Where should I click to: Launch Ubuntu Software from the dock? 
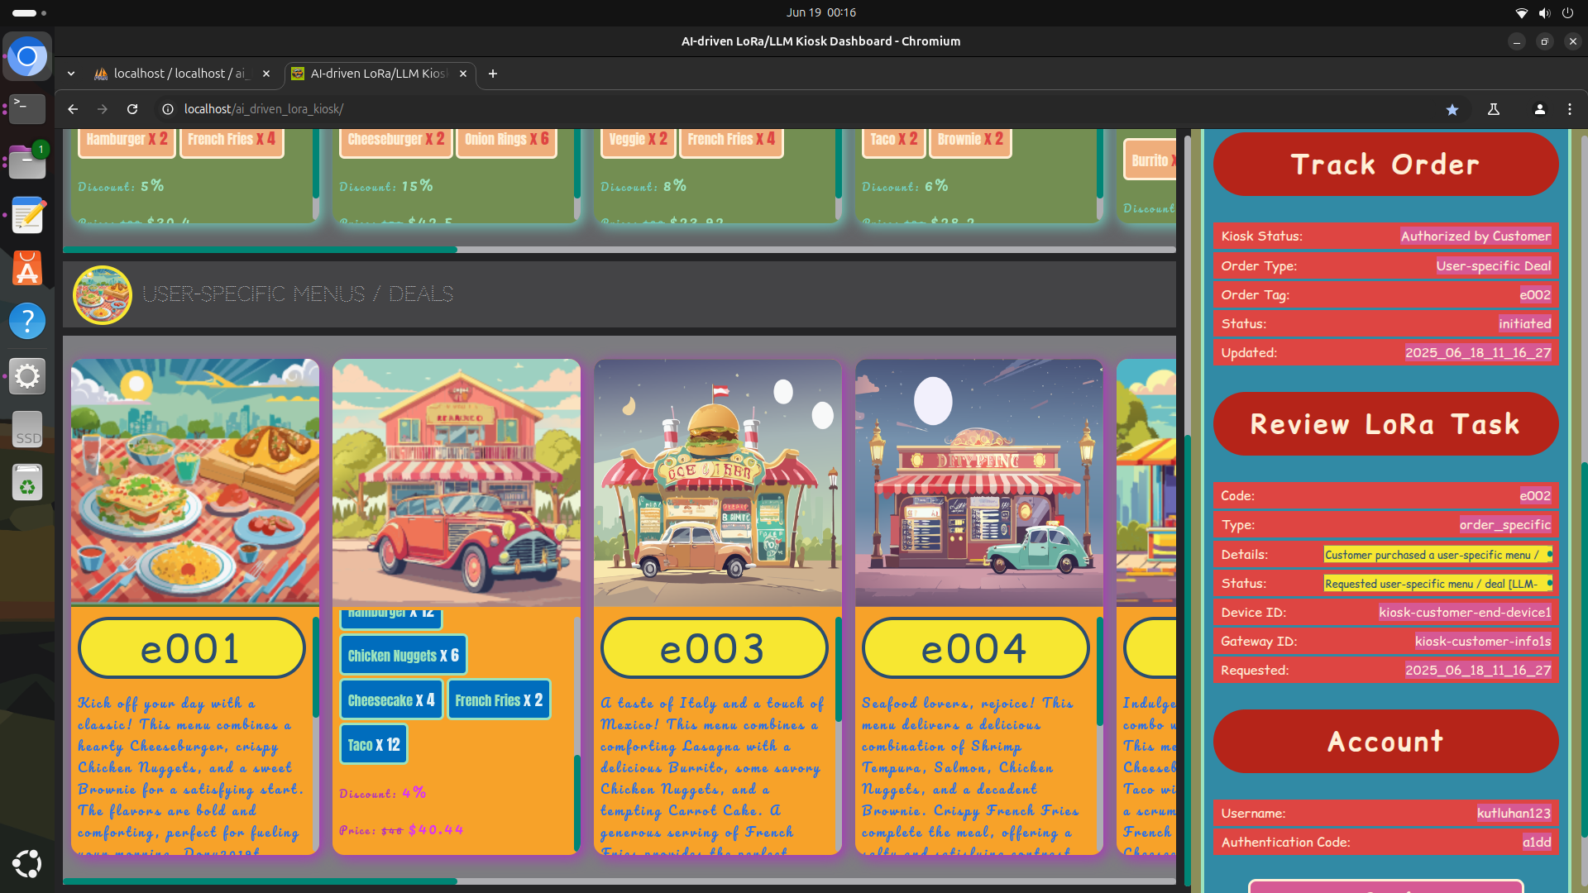point(27,269)
